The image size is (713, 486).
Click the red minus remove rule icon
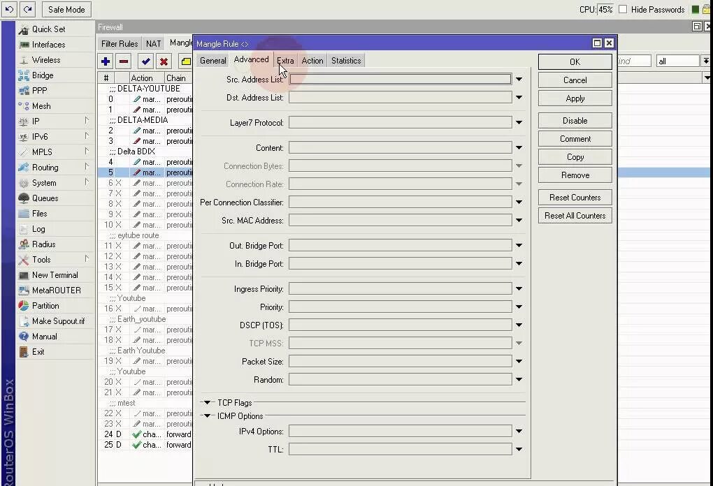(123, 61)
